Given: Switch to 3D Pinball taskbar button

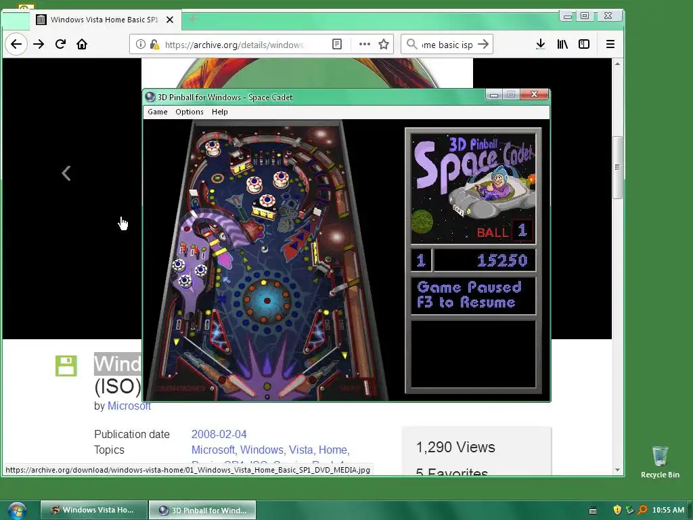Looking at the screenshot, I should point(202,510).
